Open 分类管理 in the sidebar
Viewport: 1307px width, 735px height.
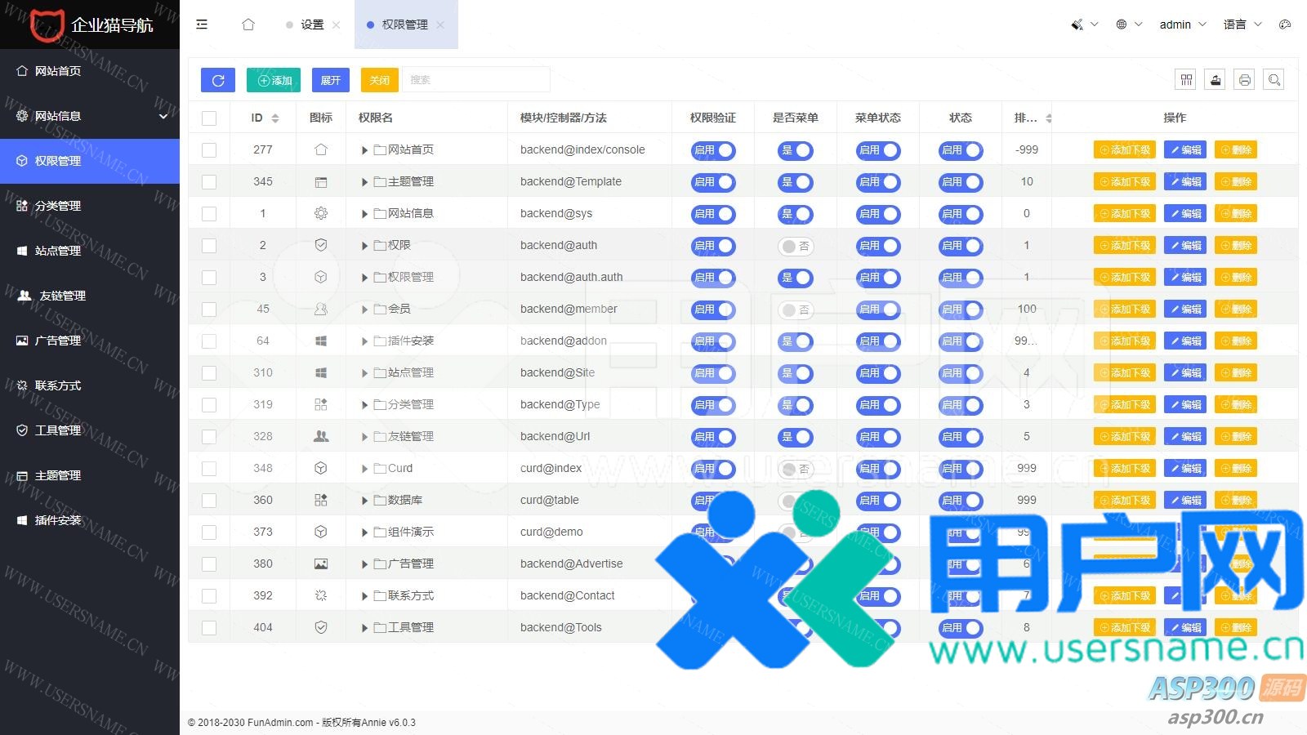(x=58, y=206)
